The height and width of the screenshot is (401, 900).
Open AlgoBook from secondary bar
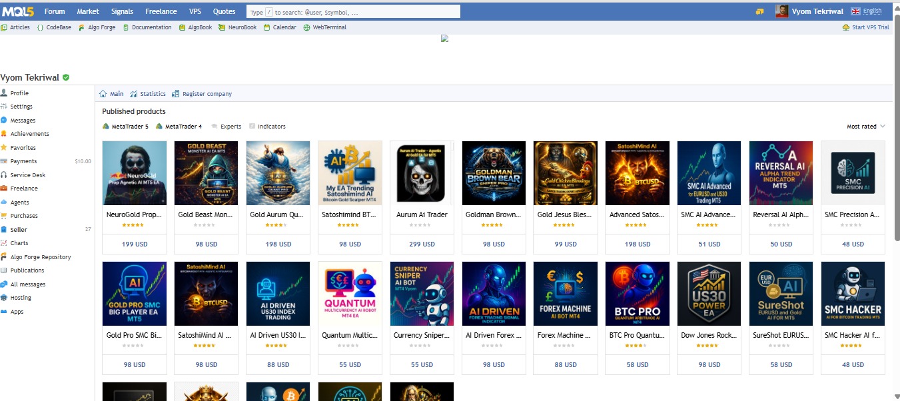(x=195, y=27)
